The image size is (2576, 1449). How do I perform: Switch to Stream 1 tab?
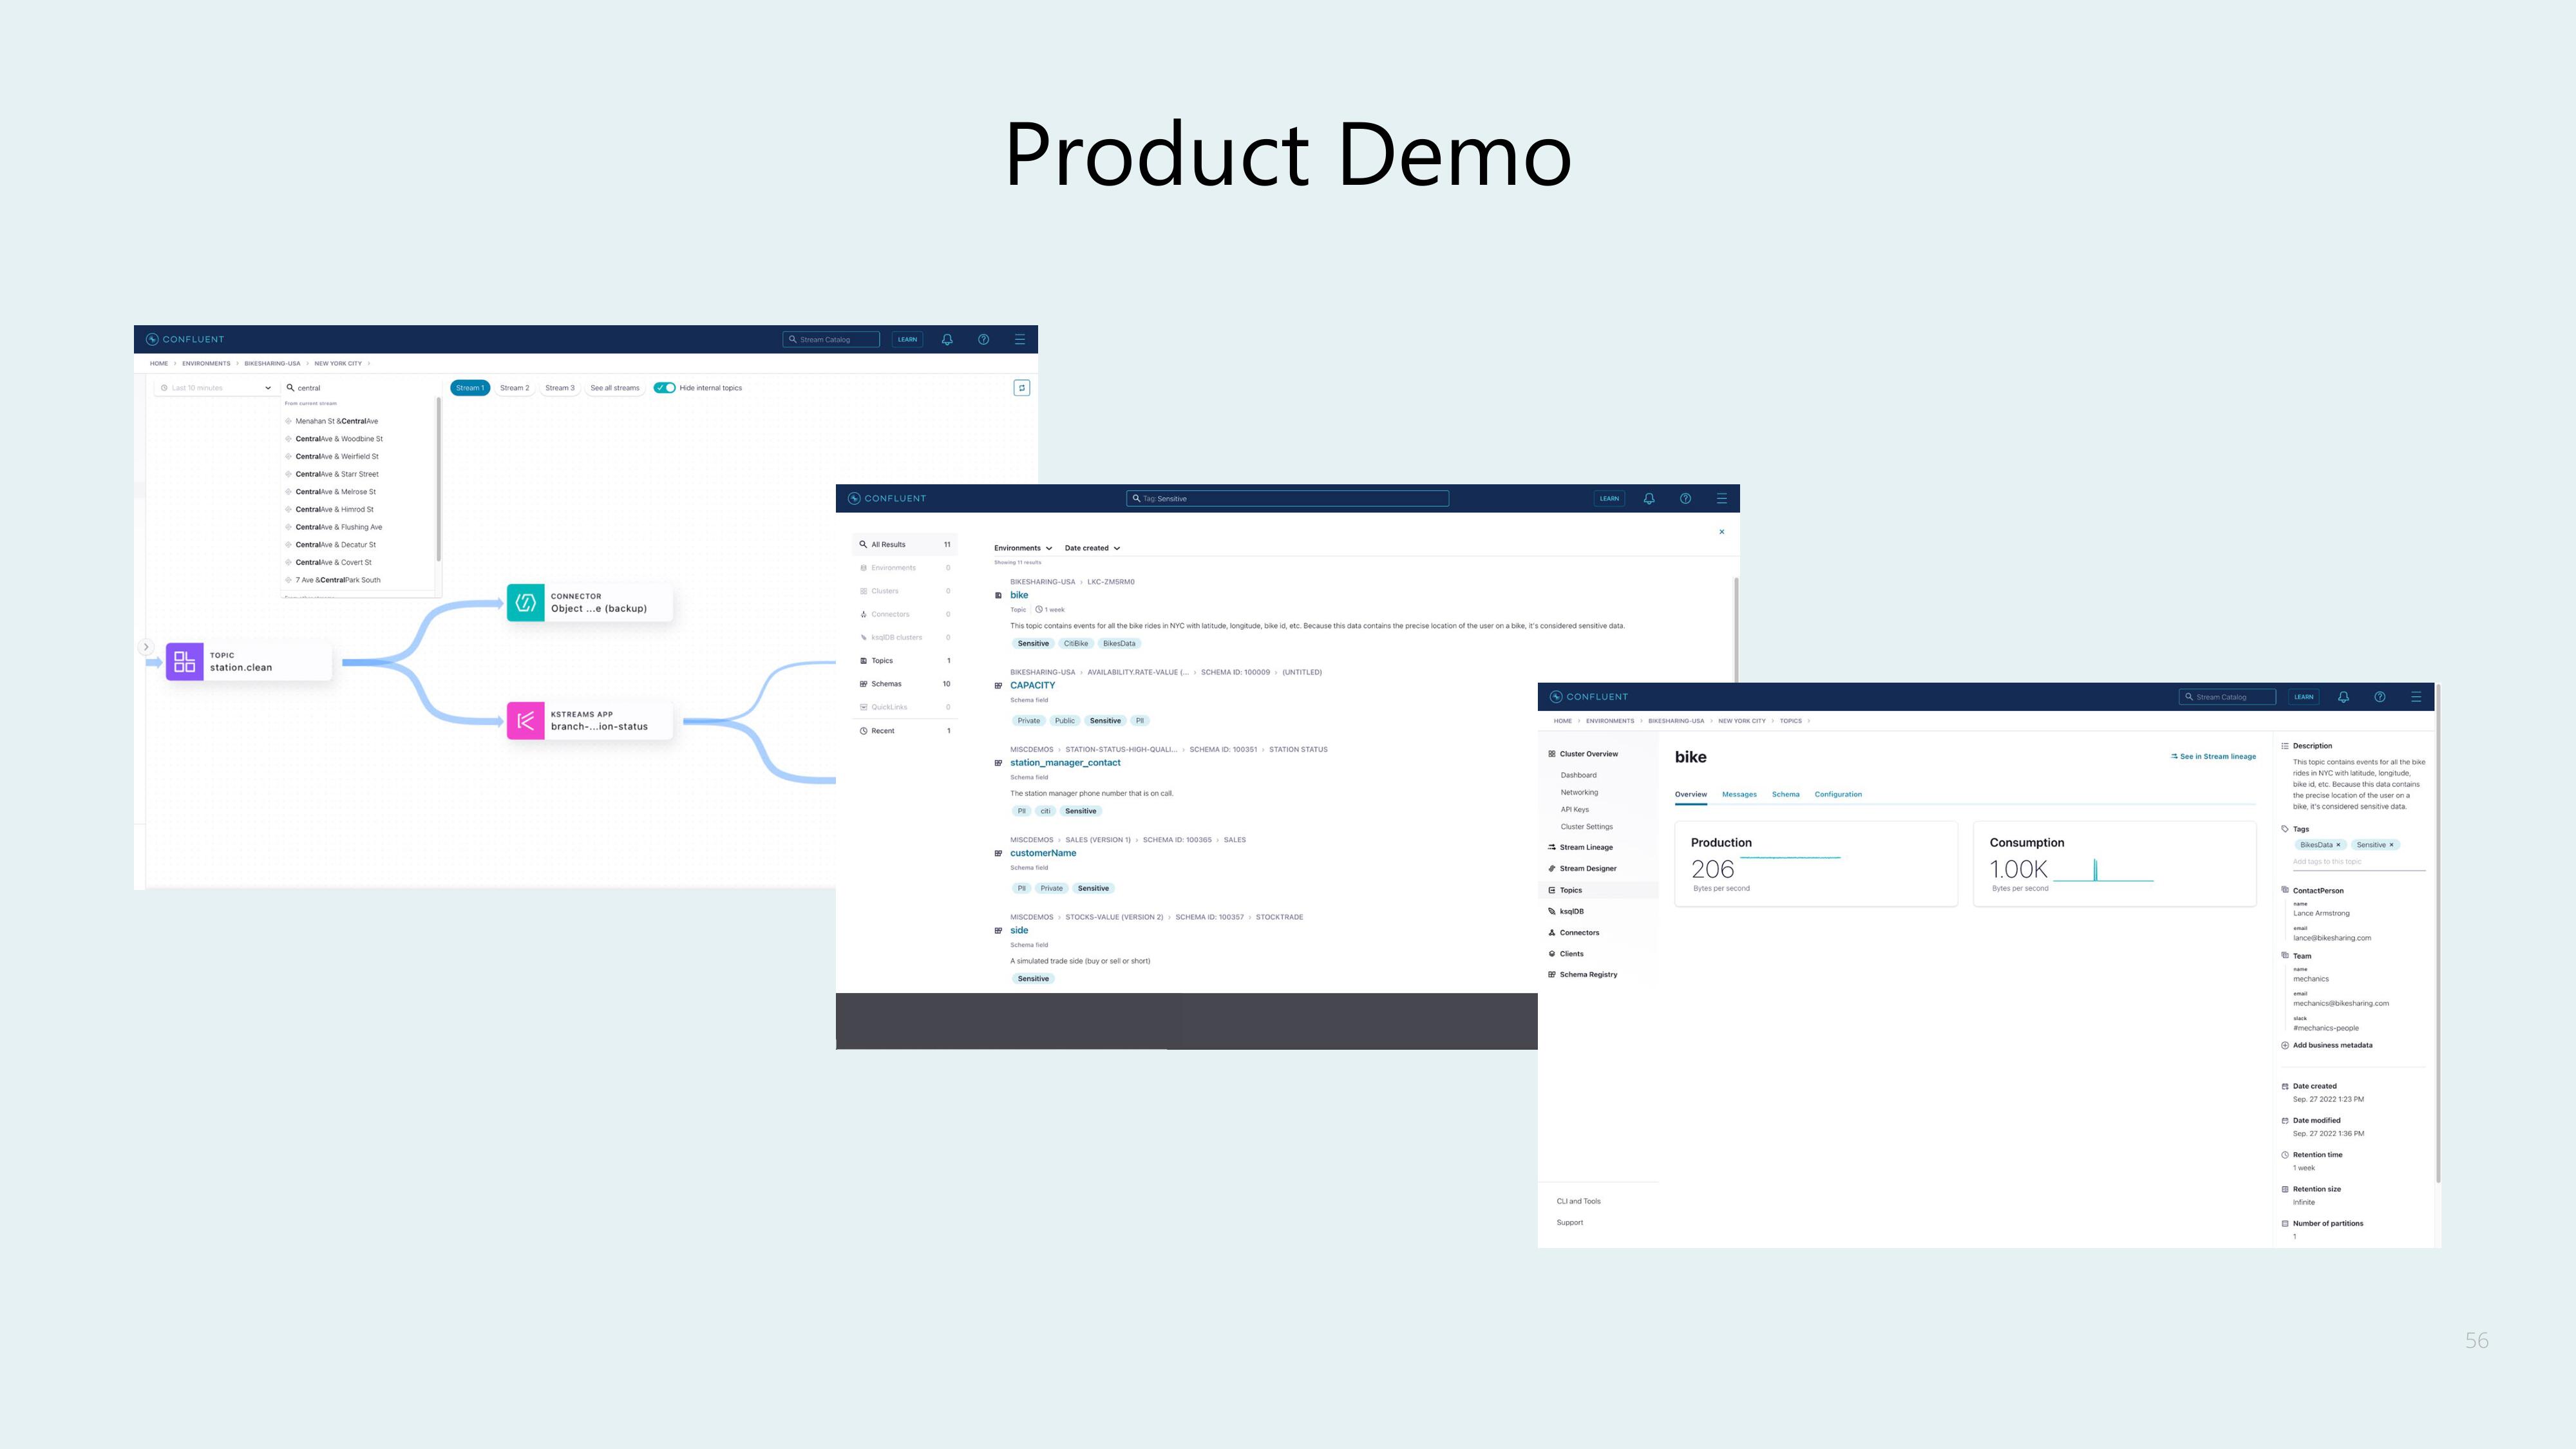469,388
